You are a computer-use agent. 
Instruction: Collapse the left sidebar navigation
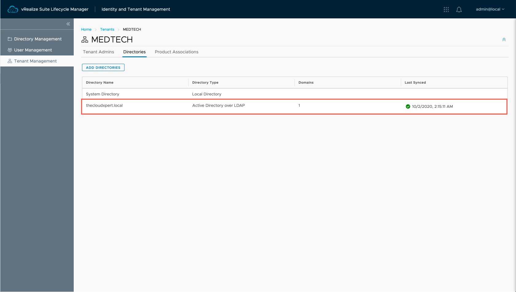pyautogui.click(x=68, y=24)
